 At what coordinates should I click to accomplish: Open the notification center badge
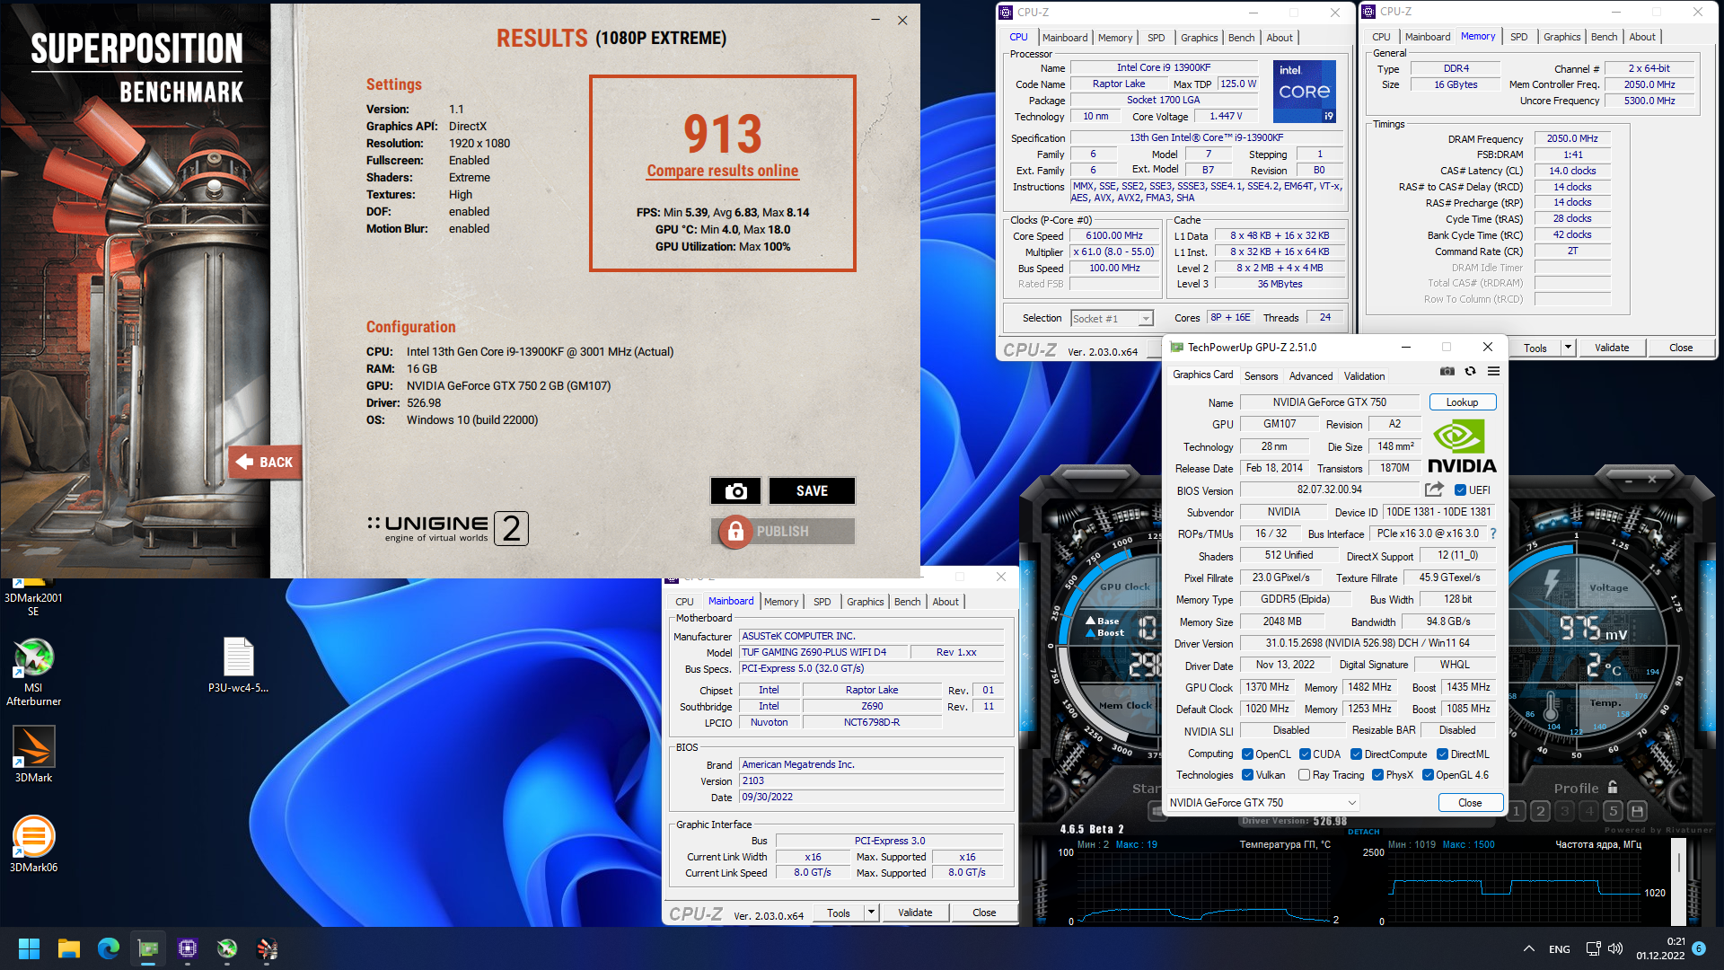tap(1698, 948)
